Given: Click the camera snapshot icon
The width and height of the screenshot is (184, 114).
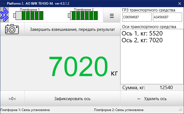Looking at the screenshot, I should click(12, 29).
